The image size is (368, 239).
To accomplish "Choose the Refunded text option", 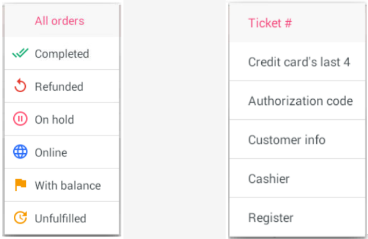I will [59, 87].
